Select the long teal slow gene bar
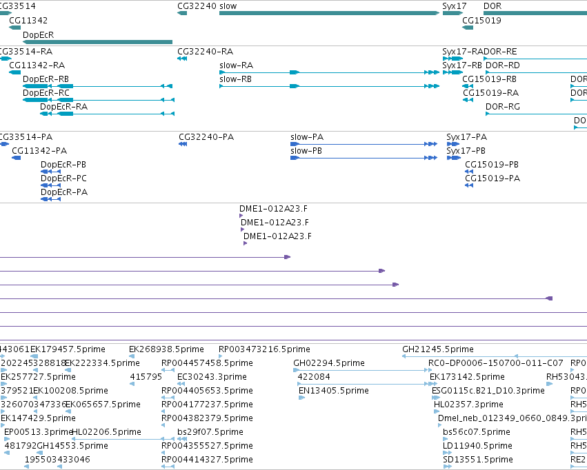The height and width of the screenshot is (470, 587). (329, 13)
